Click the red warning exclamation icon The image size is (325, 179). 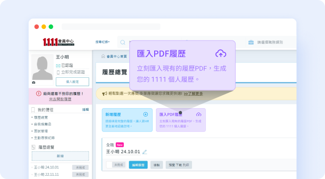[39, 93]
